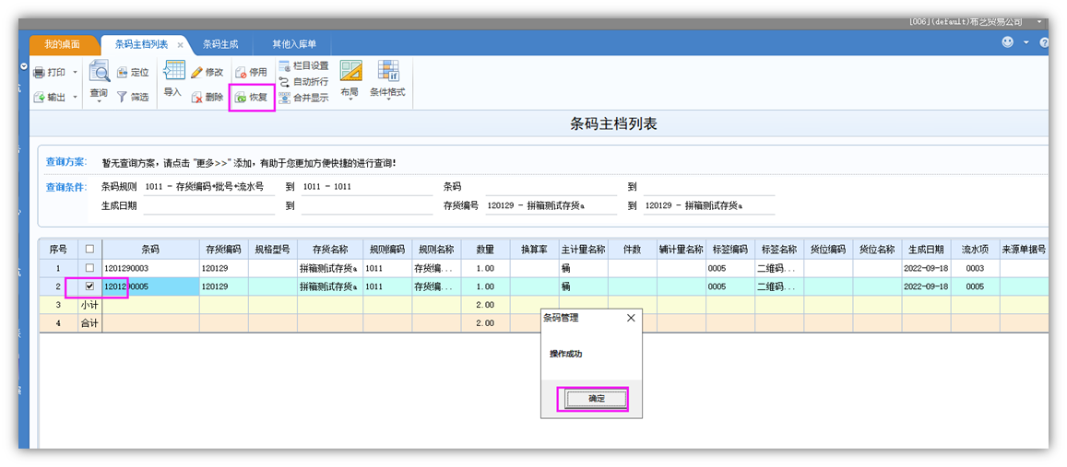Click the 流水项 cell 0005
Screen dimensions: 1067x467
975,286
